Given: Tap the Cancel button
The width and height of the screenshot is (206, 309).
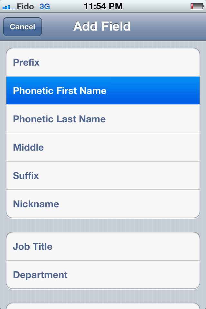Looking at the screenshot, I should pyautogui.click(x=22, y=27).
